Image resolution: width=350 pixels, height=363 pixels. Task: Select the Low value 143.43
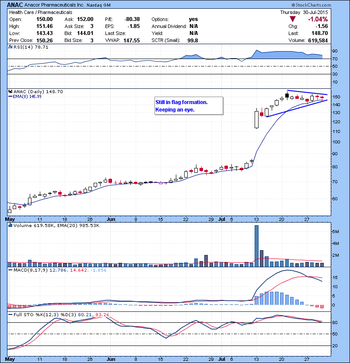click(x=45, y=33)
